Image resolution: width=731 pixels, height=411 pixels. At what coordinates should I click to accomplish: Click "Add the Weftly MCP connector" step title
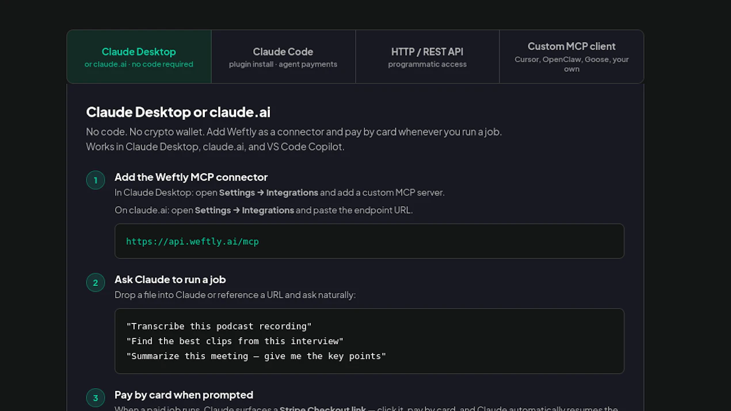click(191, 177)
